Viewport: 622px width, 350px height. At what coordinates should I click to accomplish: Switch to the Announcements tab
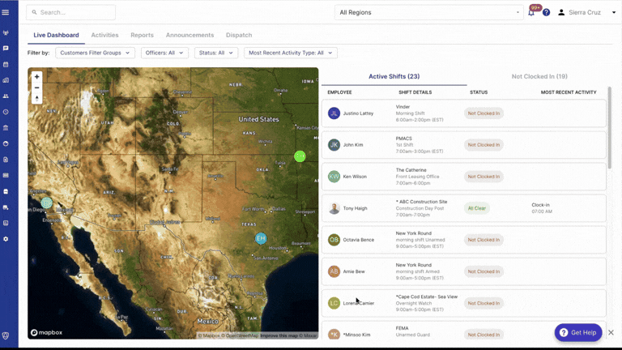pyautogui.click(x=190, y=35)
